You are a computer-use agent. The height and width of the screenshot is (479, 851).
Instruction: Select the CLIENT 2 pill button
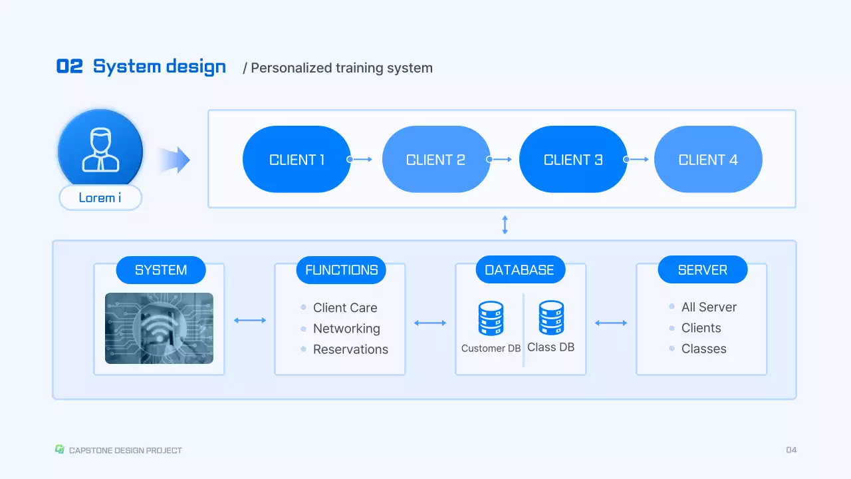tap(435, 160)
